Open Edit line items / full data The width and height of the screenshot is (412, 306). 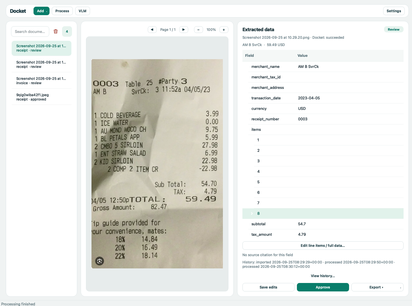tap(323, 246)
